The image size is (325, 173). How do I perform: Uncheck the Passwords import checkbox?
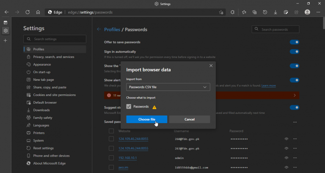(x=129, y=107)
